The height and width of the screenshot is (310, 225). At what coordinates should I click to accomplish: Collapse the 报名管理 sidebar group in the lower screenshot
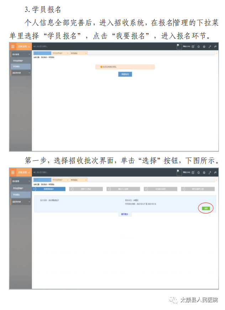[x=21, y=181]
